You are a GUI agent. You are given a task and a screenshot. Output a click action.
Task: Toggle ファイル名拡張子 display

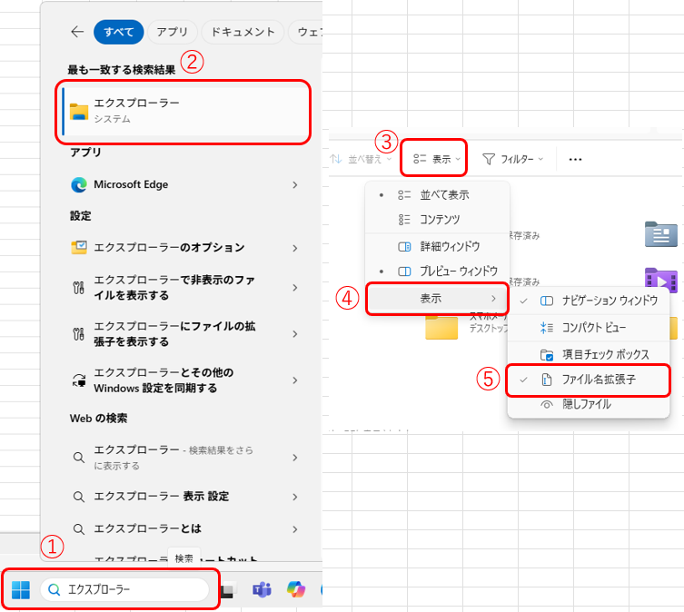tap(589, 380)
